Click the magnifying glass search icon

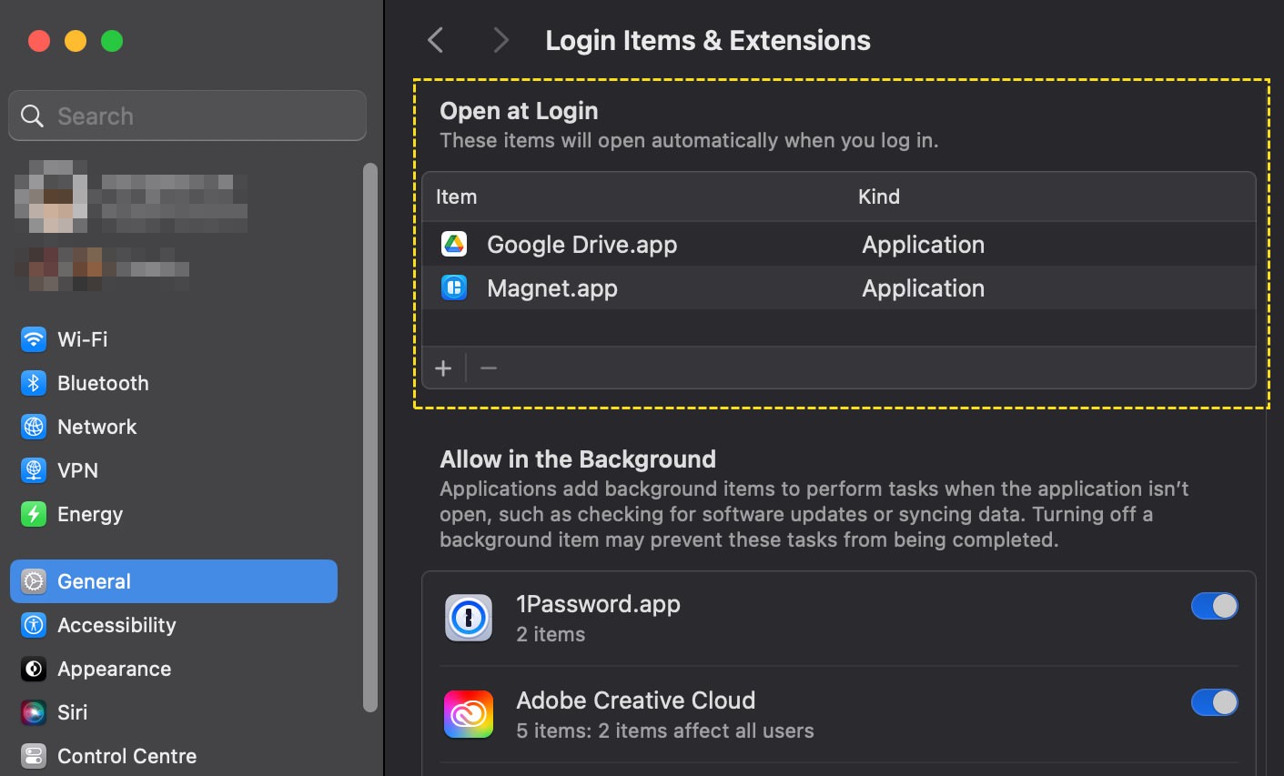coord(32,116)
